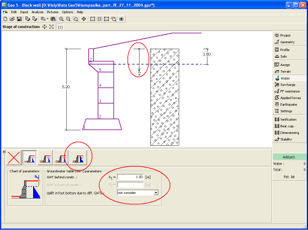Open the Edit menu

[14, 12]
